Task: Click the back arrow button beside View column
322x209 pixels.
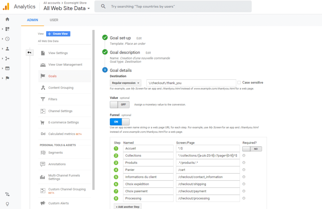Action: 30,52
